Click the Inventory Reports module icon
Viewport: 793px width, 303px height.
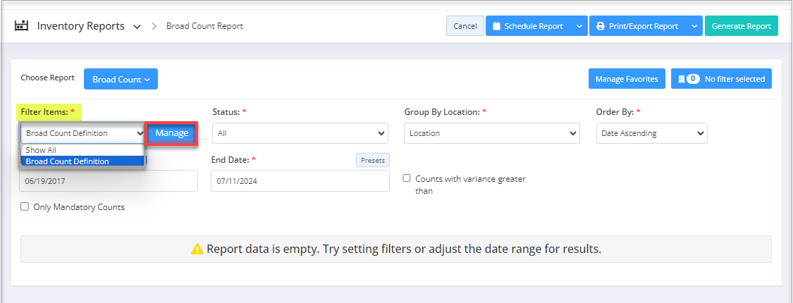pos(21,26)
